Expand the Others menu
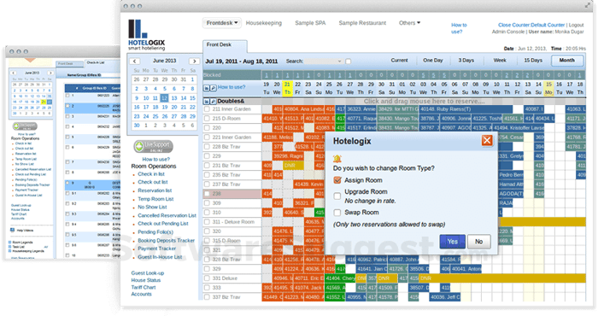The height and width of the screenshot is (316, 598). coord(409,23)
